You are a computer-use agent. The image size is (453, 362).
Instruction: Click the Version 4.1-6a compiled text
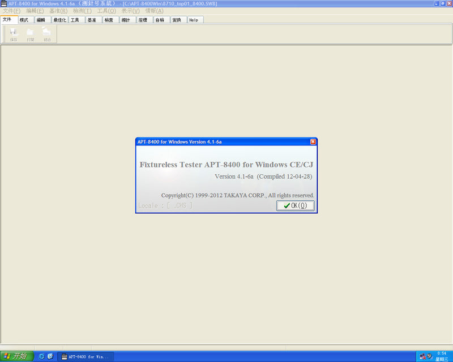[x=263, y=176]
